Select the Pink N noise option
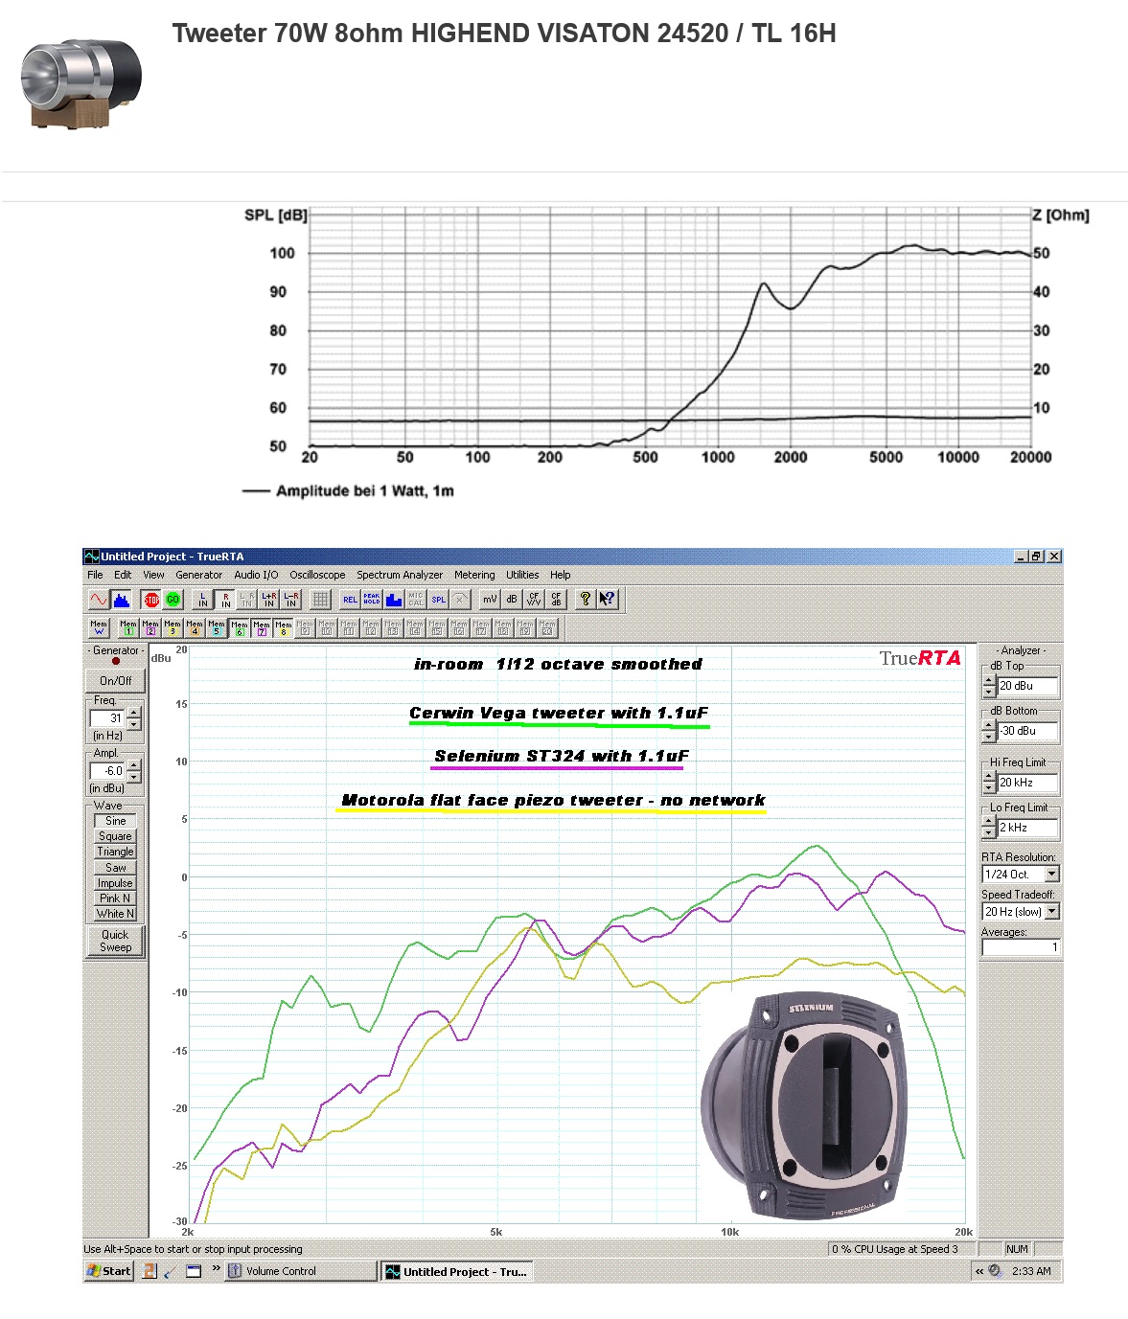 click(x=115, y=898)
